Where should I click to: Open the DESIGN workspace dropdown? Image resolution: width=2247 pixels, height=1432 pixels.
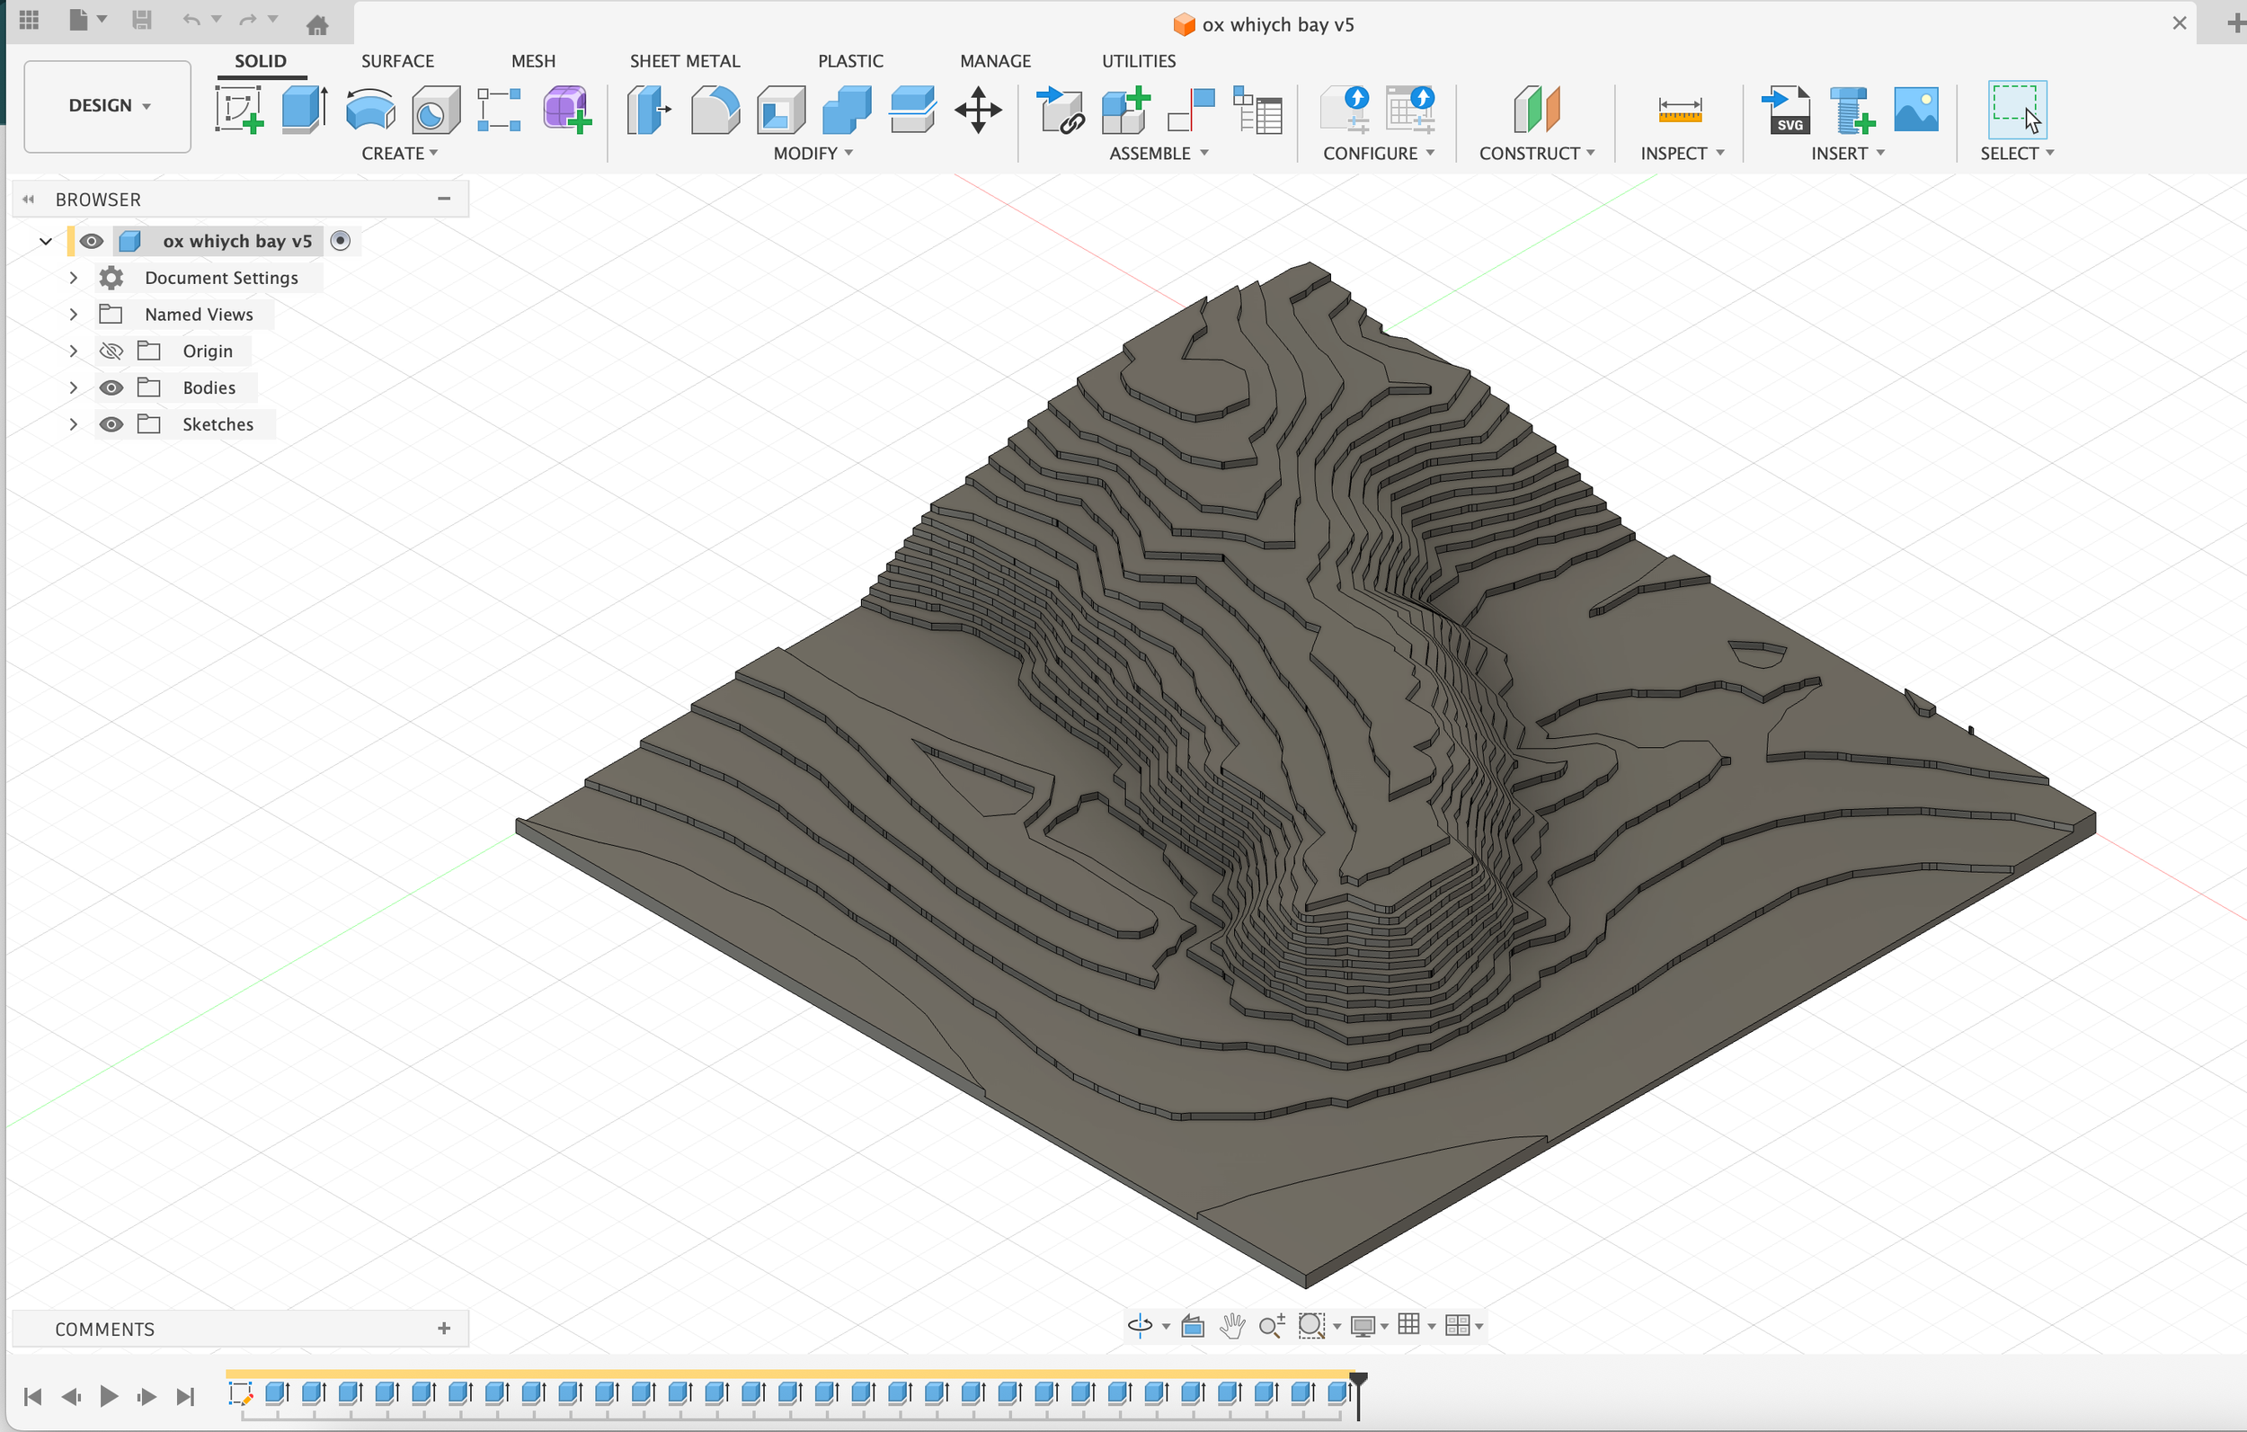(107, 105)
